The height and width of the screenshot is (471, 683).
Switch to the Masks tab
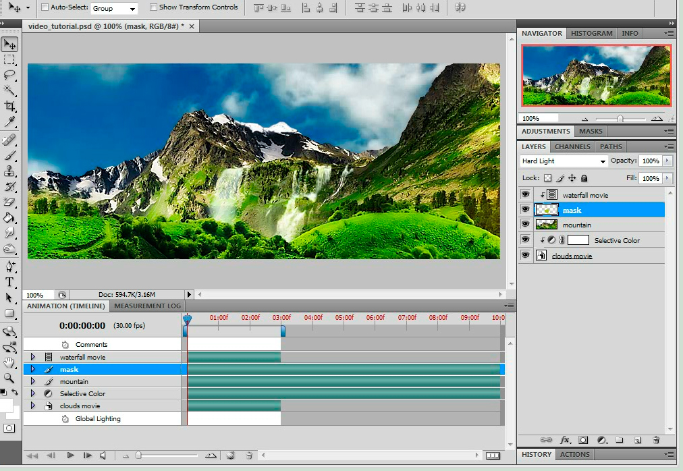point(591,131)
